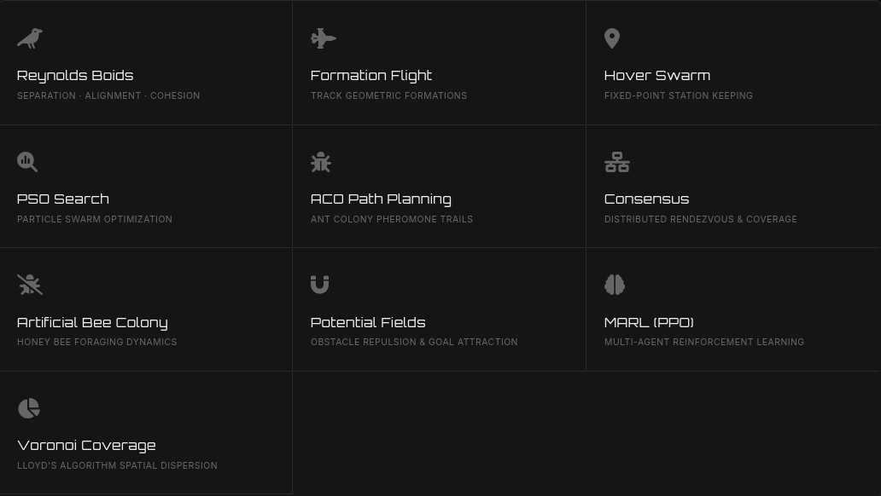The height and width of the screenshot is (496, 881).
Task: Click the crossed-out bug icon for Bee Colony
Action: 30,285
